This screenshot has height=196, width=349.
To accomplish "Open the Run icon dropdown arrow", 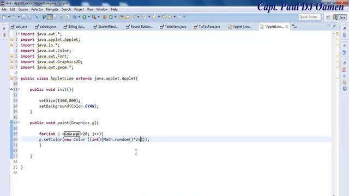I will 89,17.
